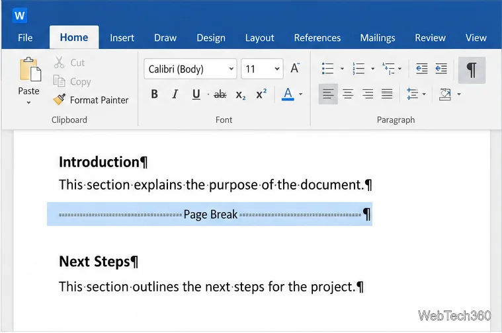Click the Decrease Indent icon

pyautogui.click(x=422, y=69)
